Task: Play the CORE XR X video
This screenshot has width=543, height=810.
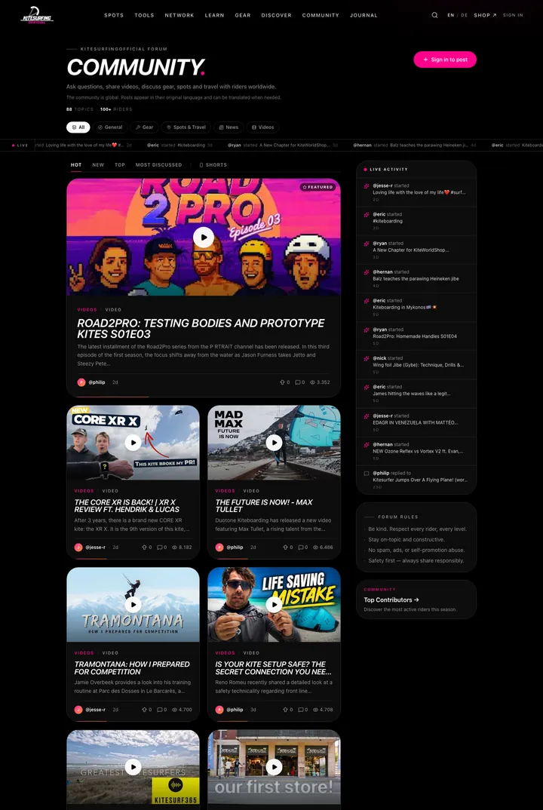Action: [133, 443]
